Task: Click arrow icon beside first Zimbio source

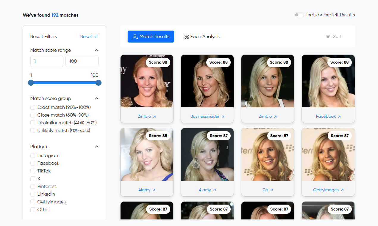Action: point(154,117)
